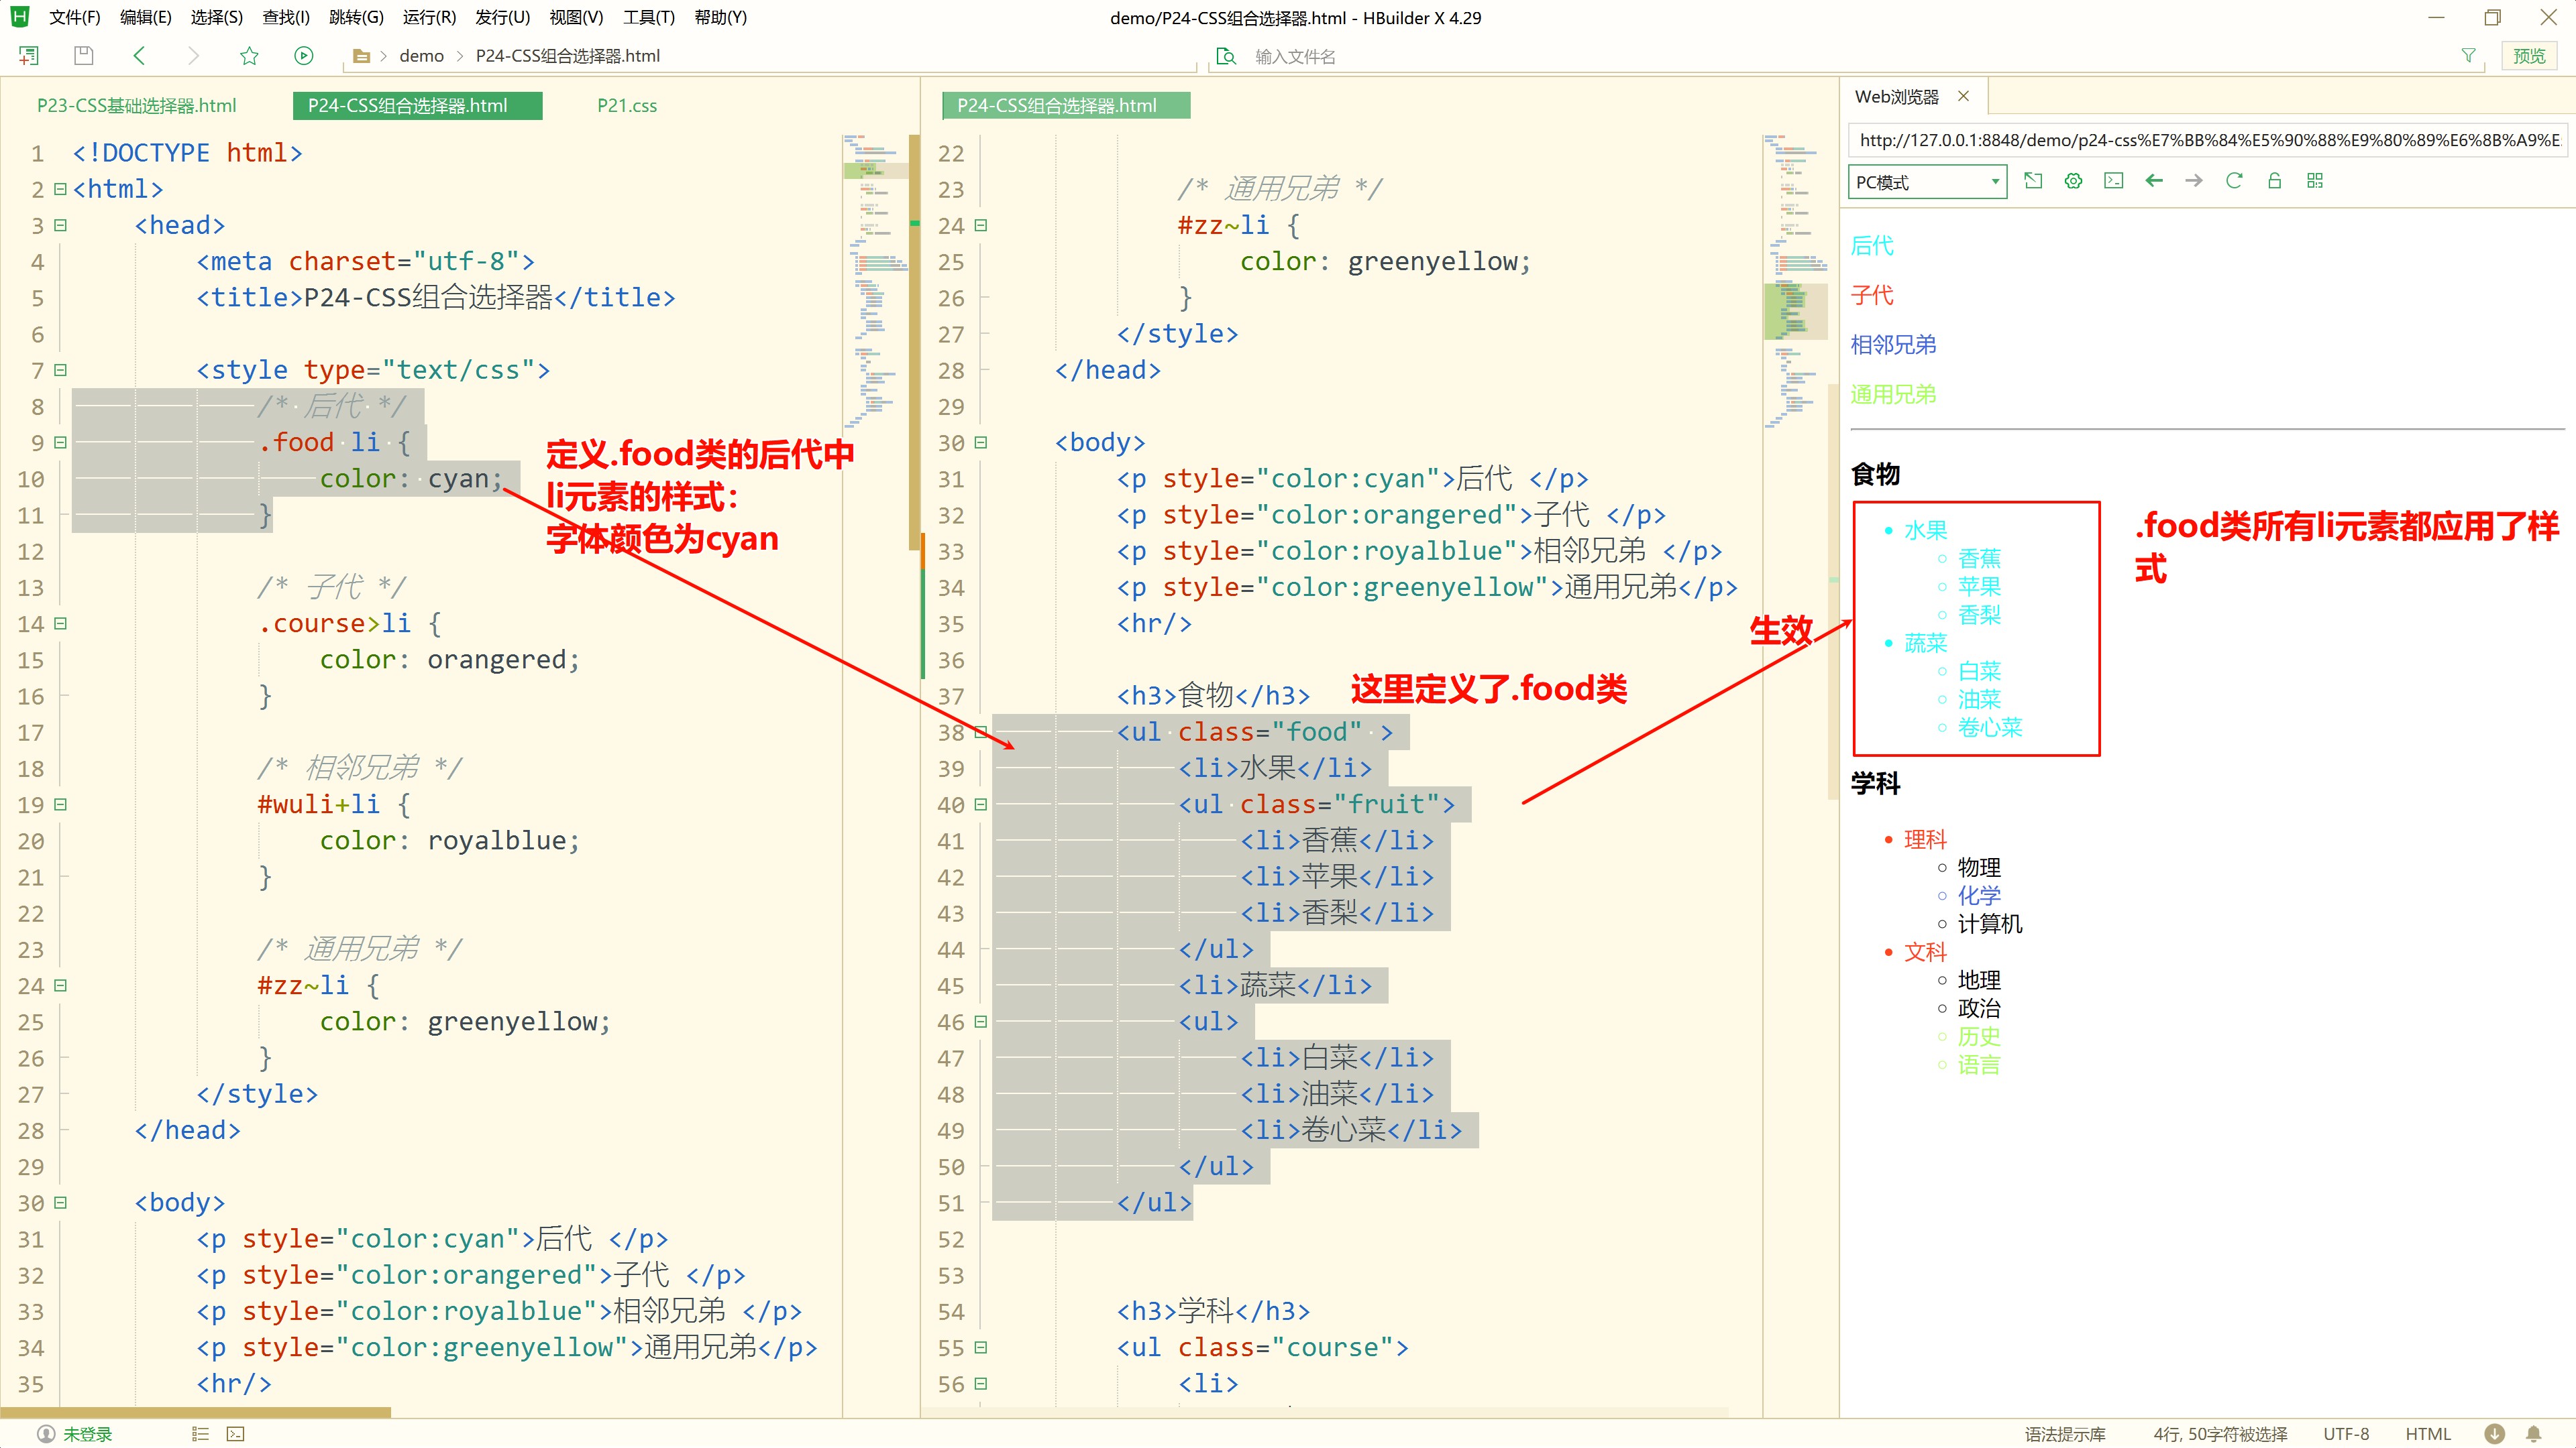Collapse the html tag fold on line 2

60,189
